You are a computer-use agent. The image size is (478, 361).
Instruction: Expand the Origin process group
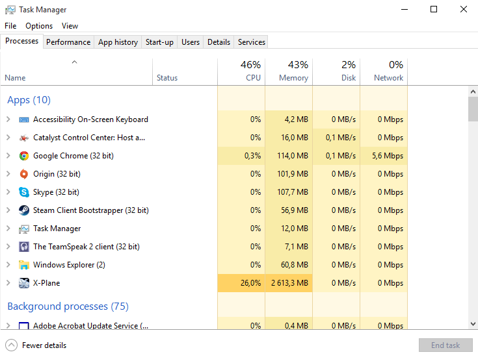(x=8, y=174)
